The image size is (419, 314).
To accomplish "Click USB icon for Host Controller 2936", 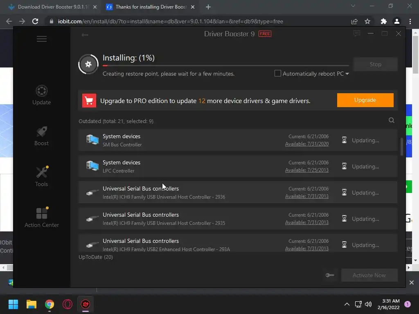I will 92,192.
